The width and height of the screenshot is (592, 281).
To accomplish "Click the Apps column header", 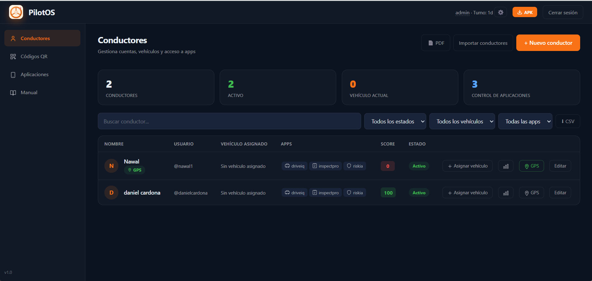I will click(286, 144).
